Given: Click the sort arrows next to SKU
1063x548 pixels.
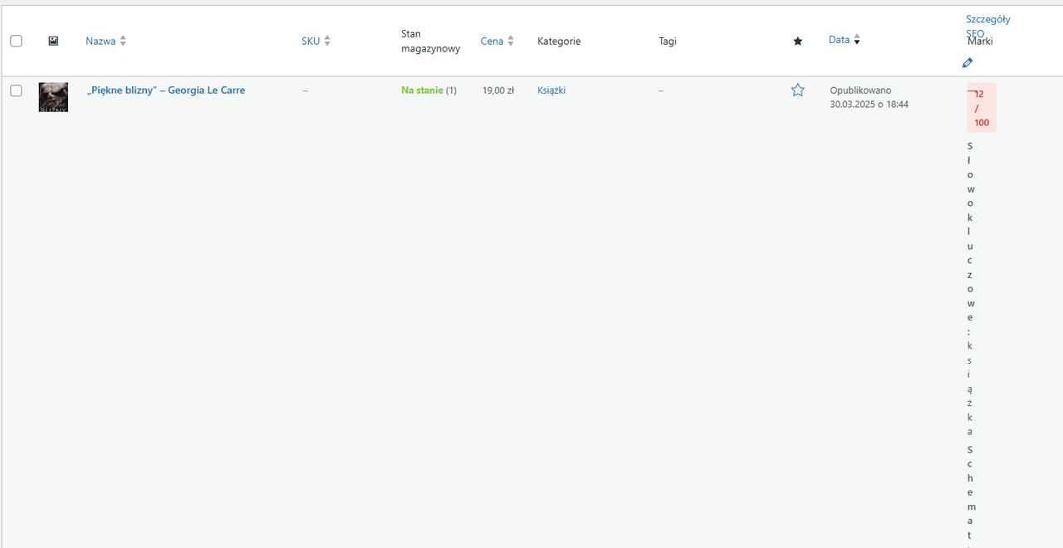Looking at the screenshot, I should coord(327,41).
